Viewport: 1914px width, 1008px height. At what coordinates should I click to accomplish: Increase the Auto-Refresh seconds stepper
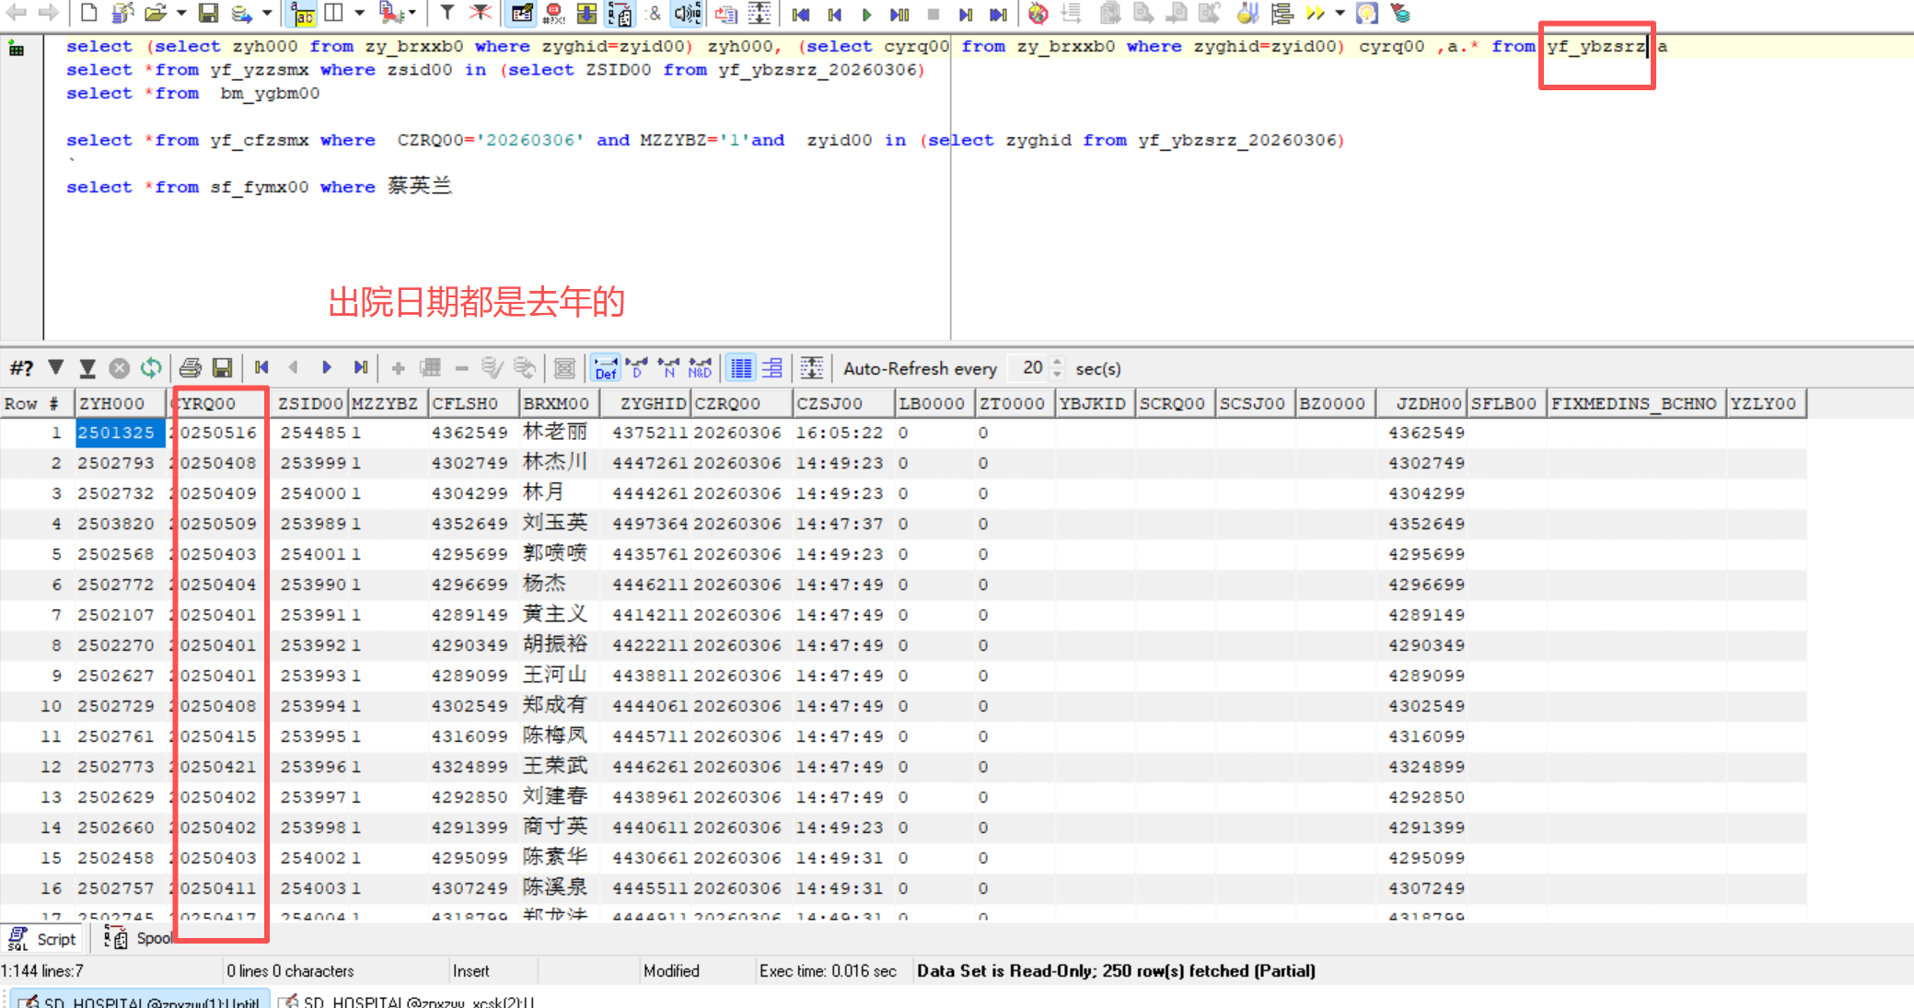pos(1057,363)
